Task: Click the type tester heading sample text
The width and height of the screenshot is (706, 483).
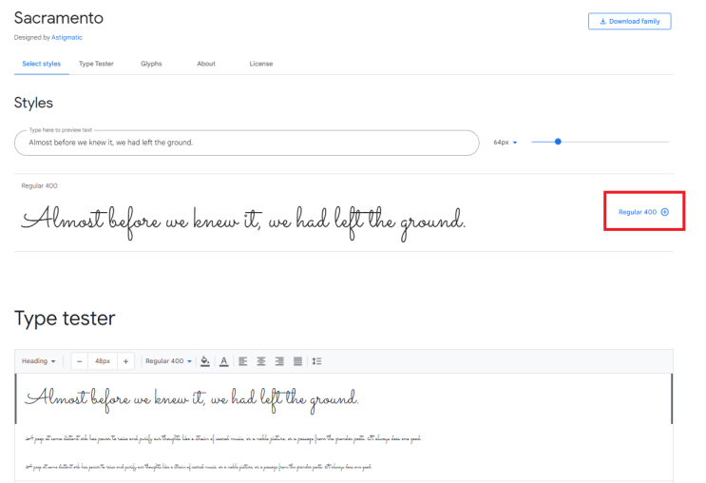Action: coord(191,399)
